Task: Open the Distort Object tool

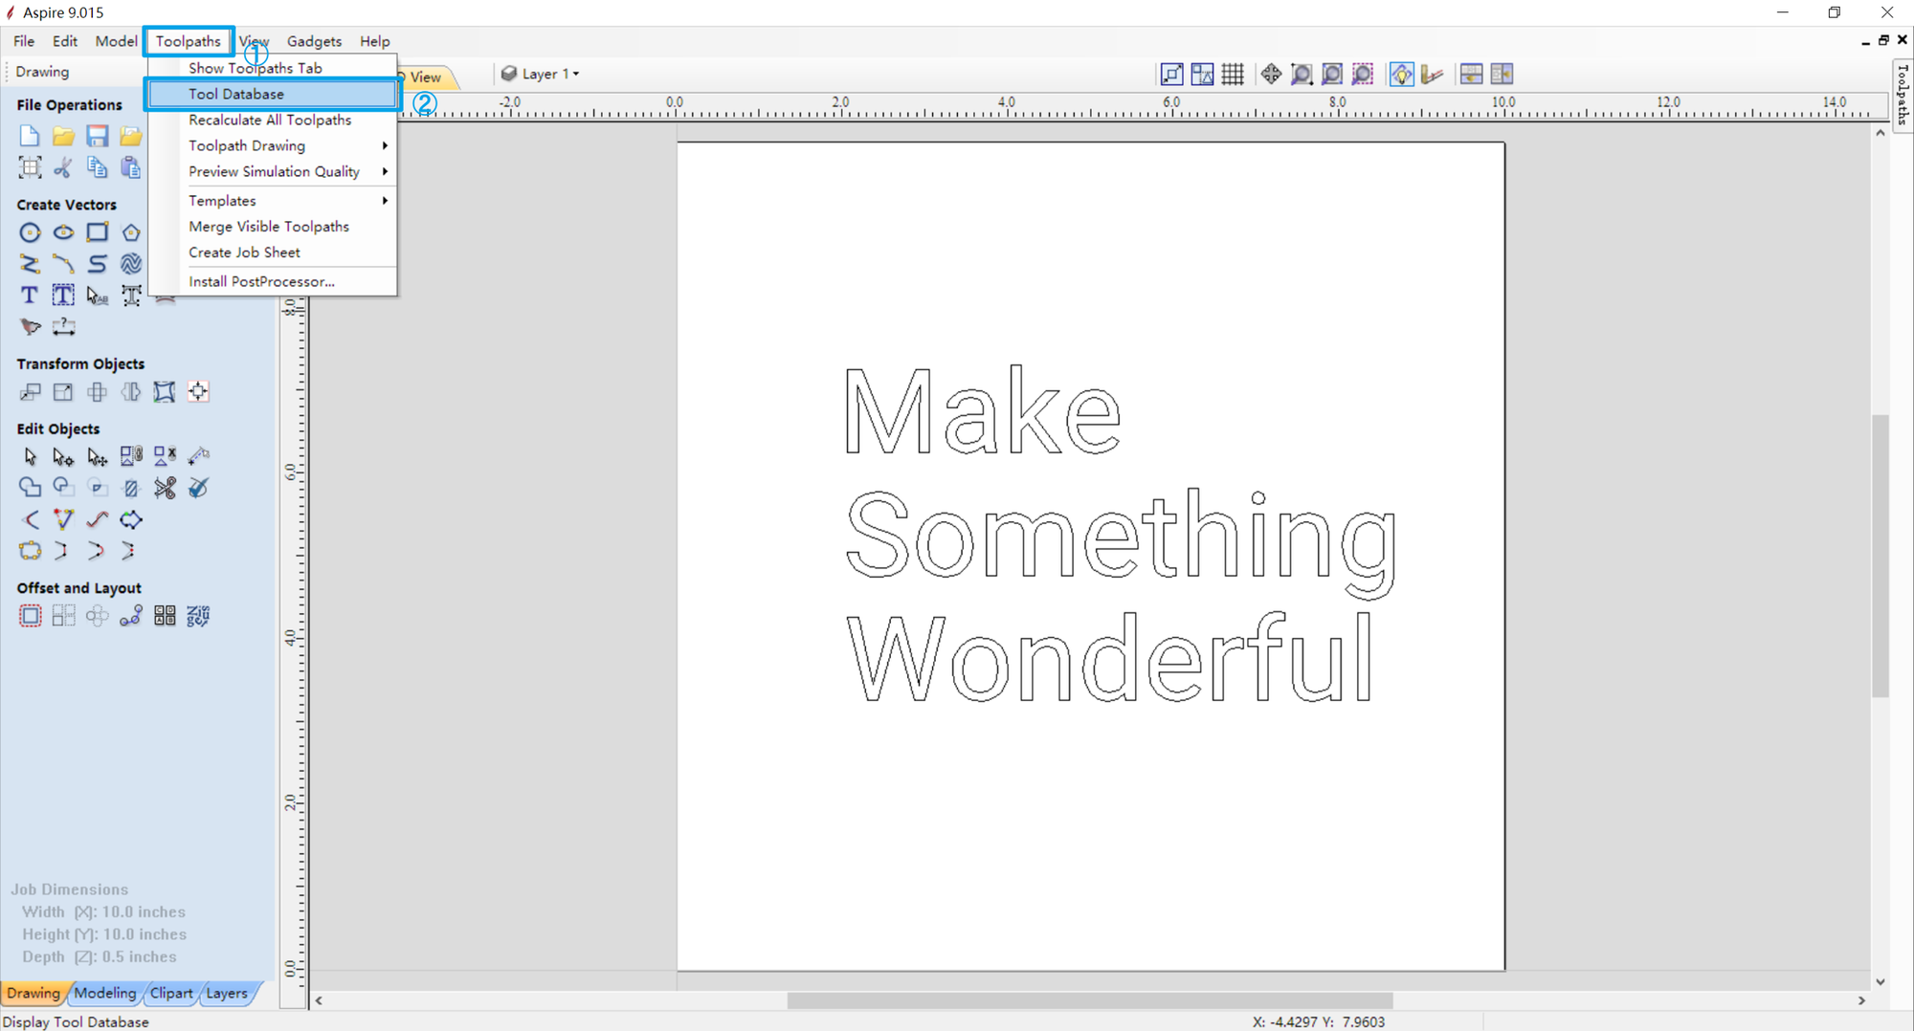Action: click(x=165, y=392)
